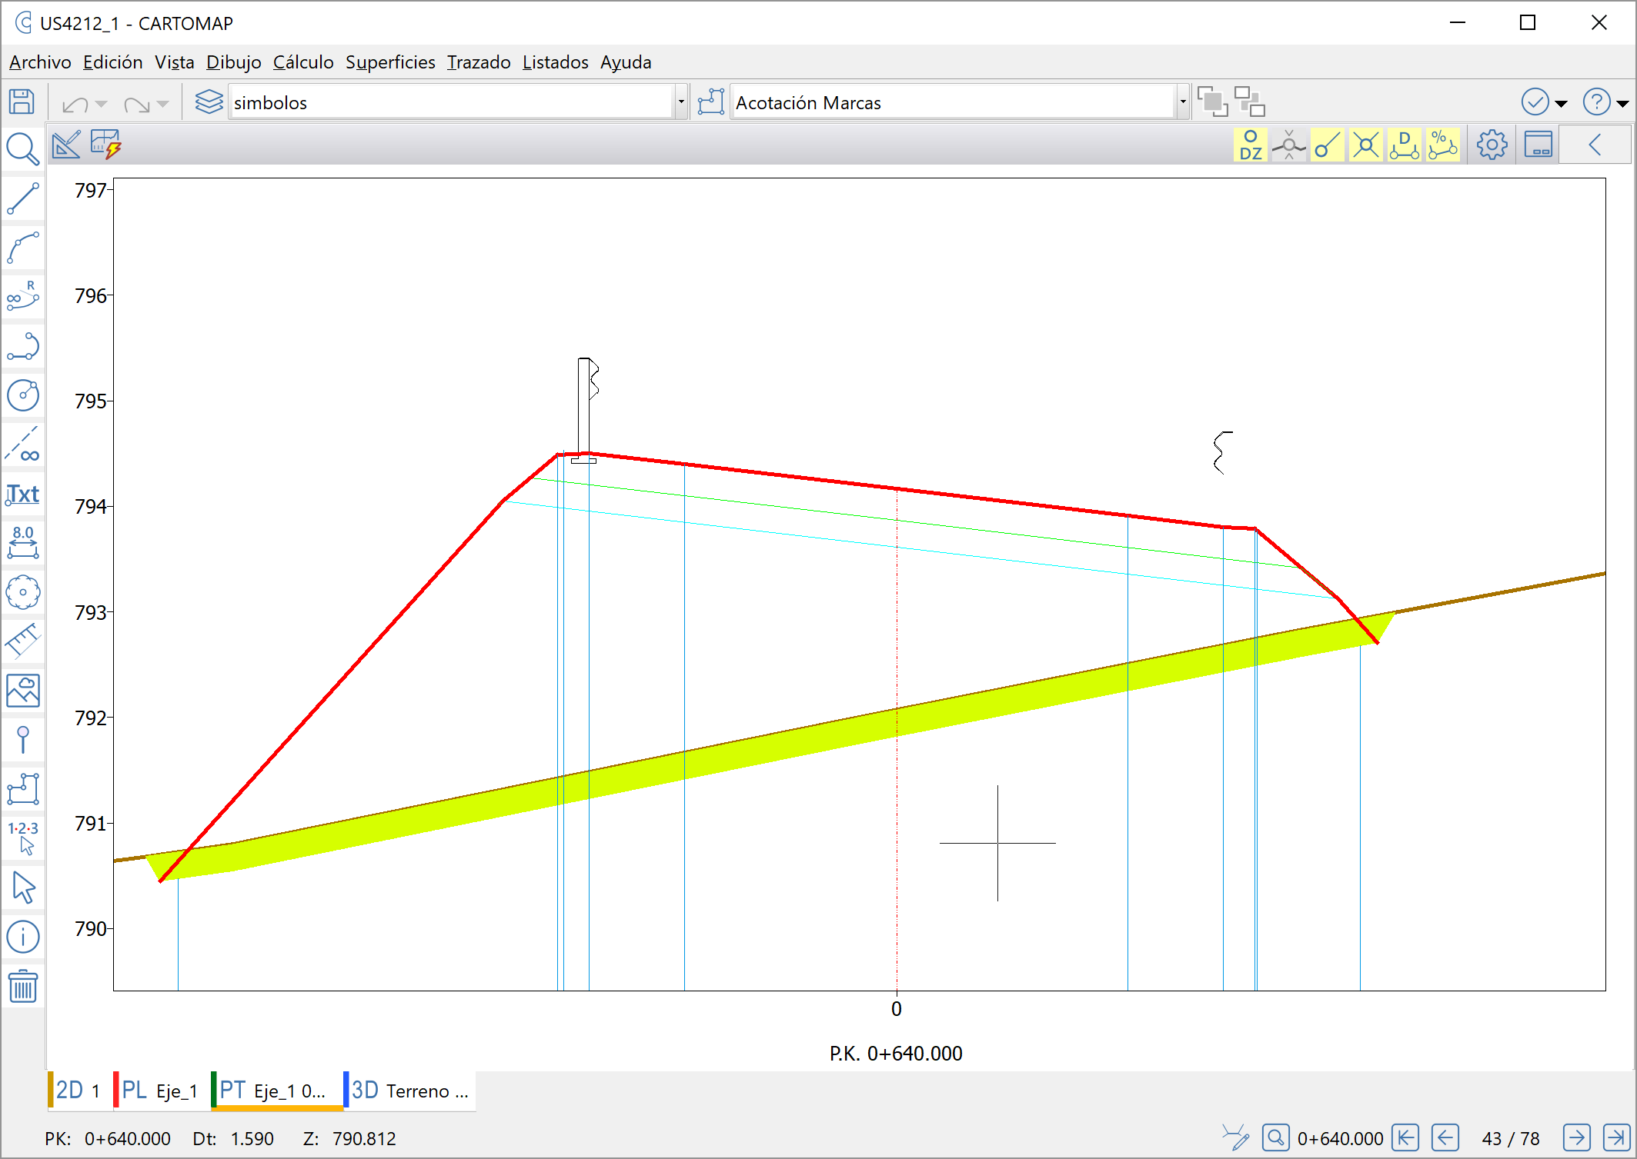The height and width of the screenshot is (1159, 1637).
Task: Click the save disk icon
Action: (22, 102)
